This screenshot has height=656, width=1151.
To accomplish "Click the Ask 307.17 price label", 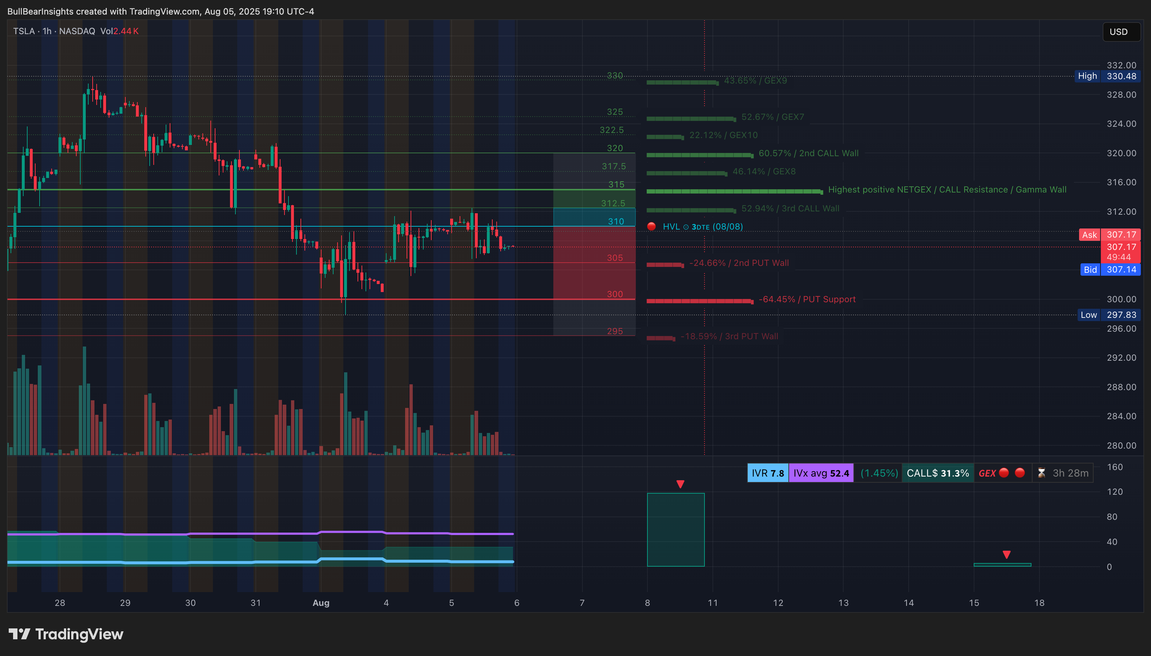I will click(1110, 235).
